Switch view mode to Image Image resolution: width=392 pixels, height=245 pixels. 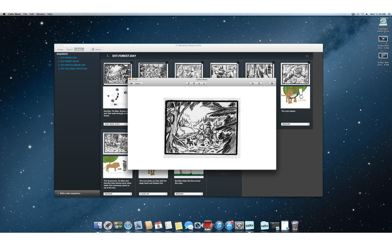pos(60,49)
